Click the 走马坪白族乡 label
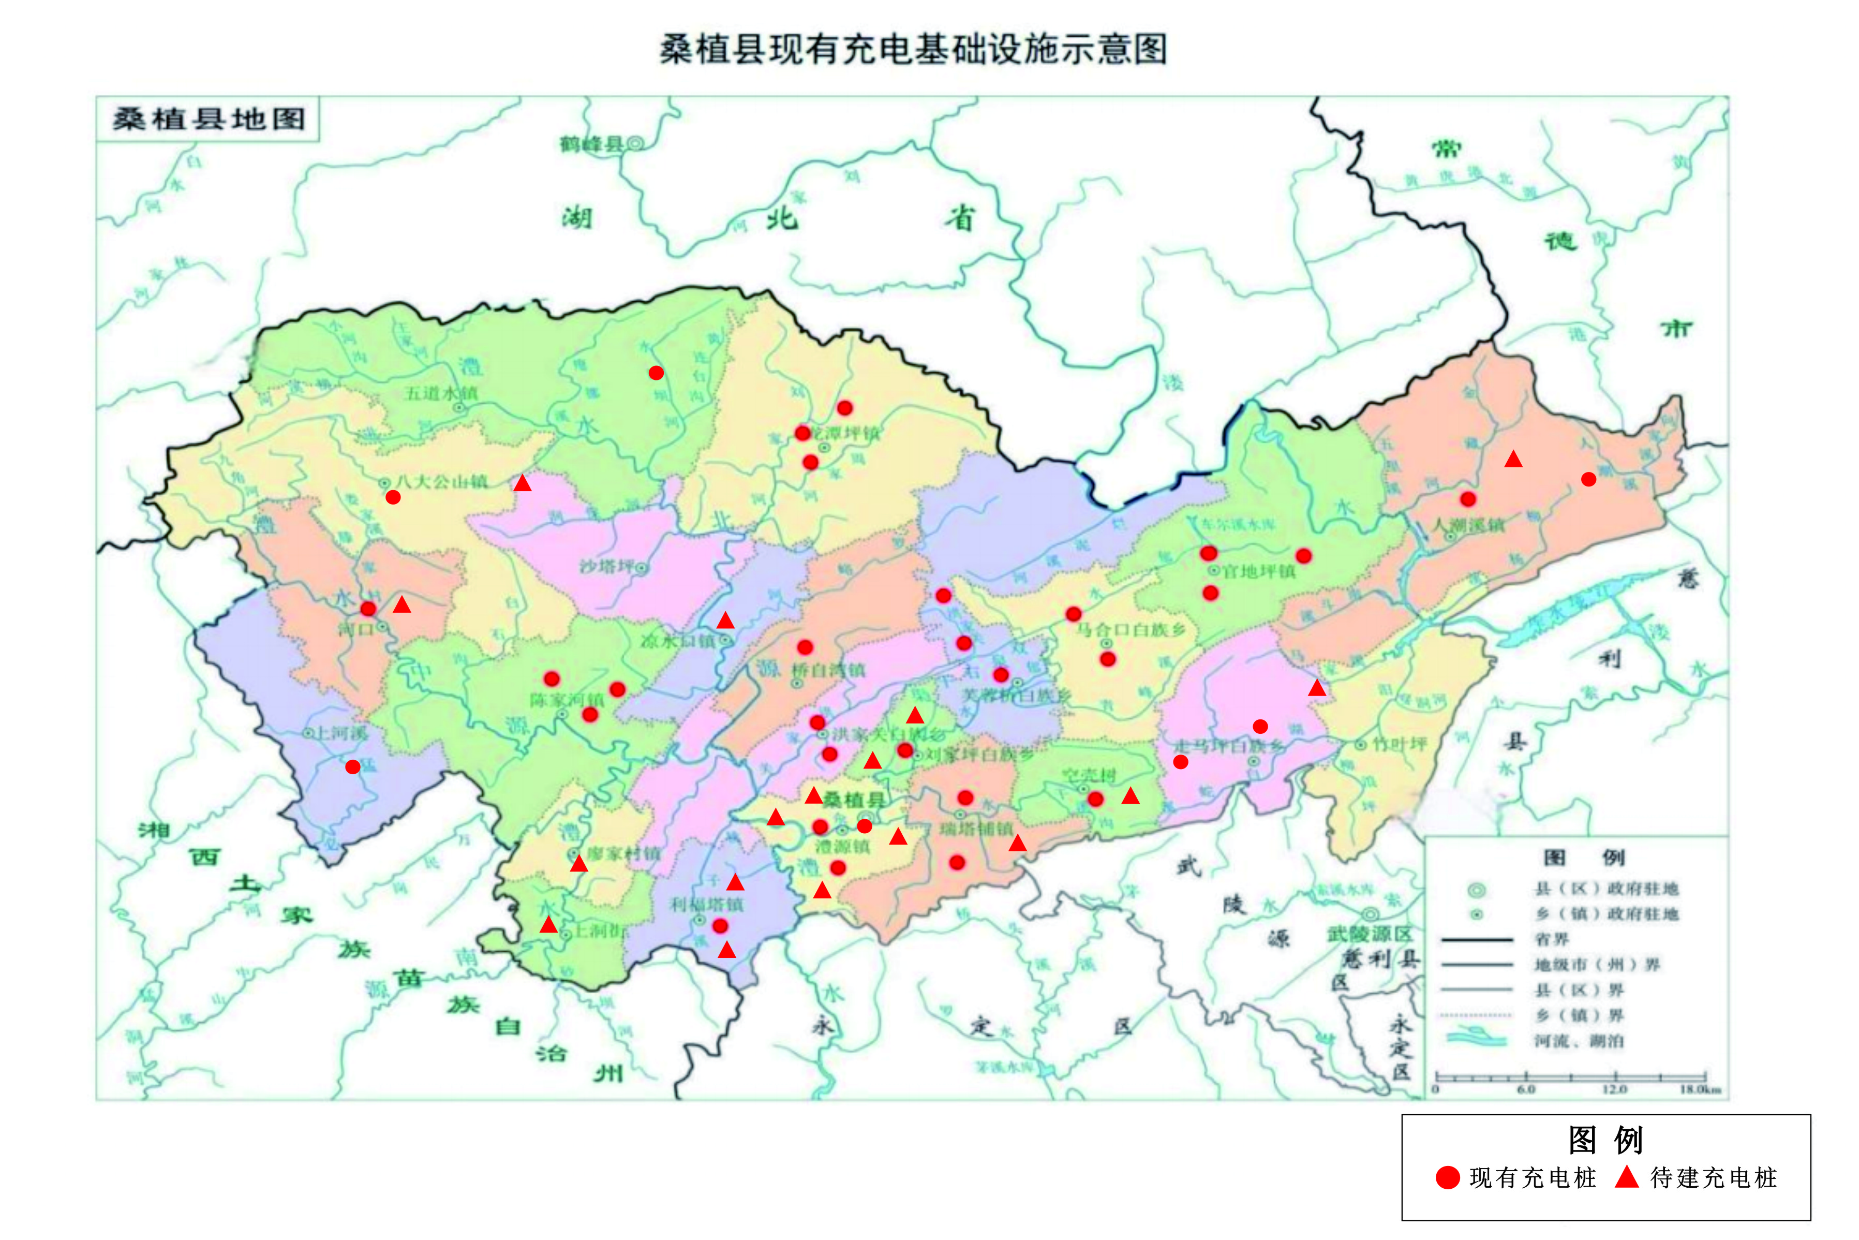Screen dimensions: 1859x1240 pyautogui.click(x=1228, y=746)
